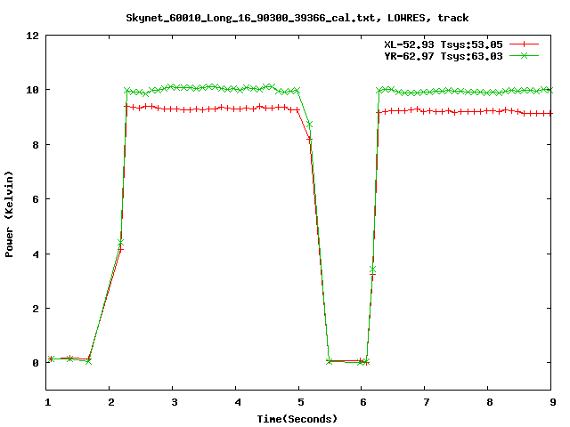
Task: Click the y-axis tick label 8
Action: [36, 145]
